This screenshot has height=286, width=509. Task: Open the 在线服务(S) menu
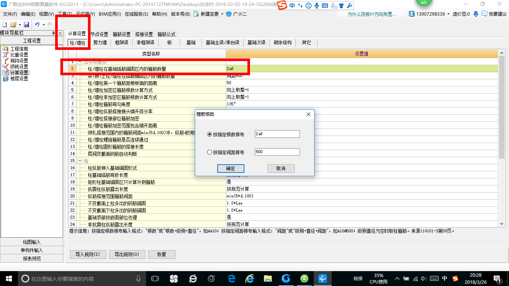(136, 14)
